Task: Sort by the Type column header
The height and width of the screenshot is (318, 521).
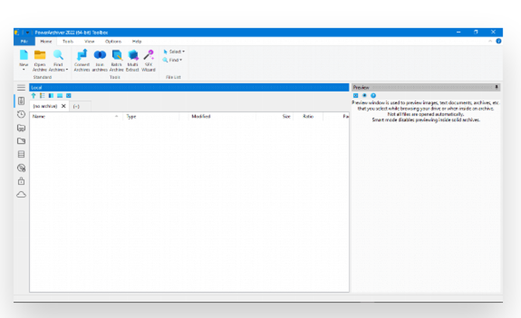Action: pyautogui.click(x=151, y=116)
